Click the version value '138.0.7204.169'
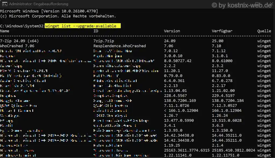Screen dimensions: 275x158 click(180, 100)
